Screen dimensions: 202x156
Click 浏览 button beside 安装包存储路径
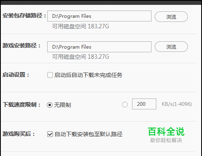tap(171, 17)
